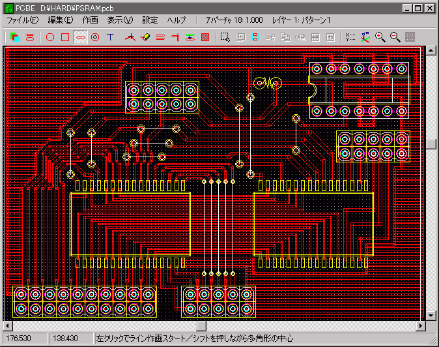The width and height of the screenshot is (439, 347).
Task: Click the yellow resistor symbol on the board
Action: [x=268, y=83]
